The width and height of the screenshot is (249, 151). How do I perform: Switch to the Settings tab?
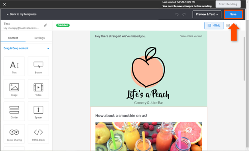pos(40,38)
